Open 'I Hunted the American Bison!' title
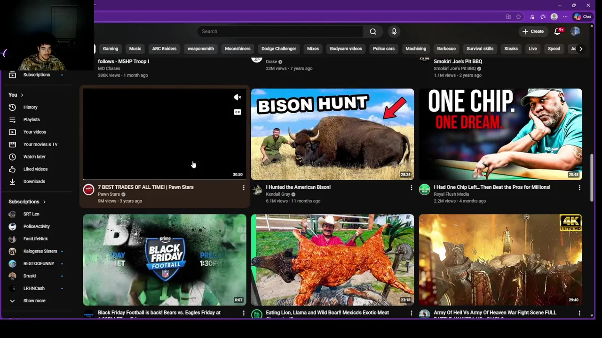The image size is (602, 338). [x=298, y=187]
